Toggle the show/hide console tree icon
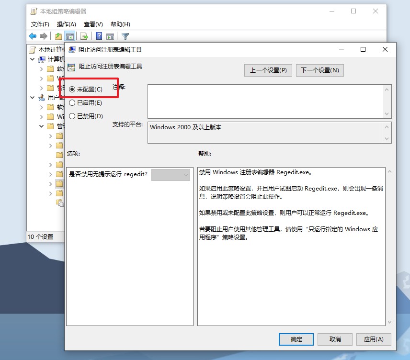 [69, 36]
